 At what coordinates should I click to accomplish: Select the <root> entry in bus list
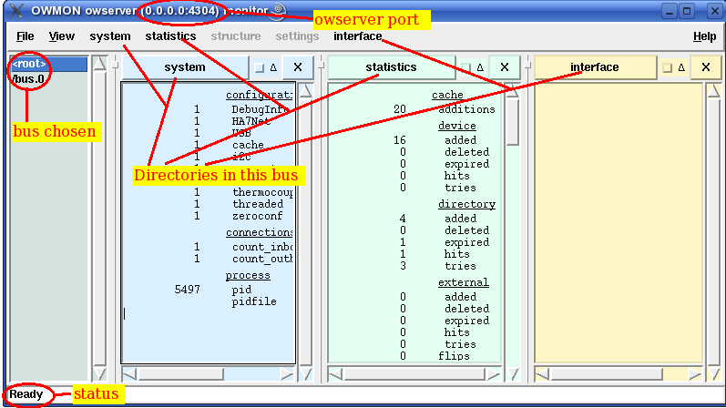tap(48, 64)
